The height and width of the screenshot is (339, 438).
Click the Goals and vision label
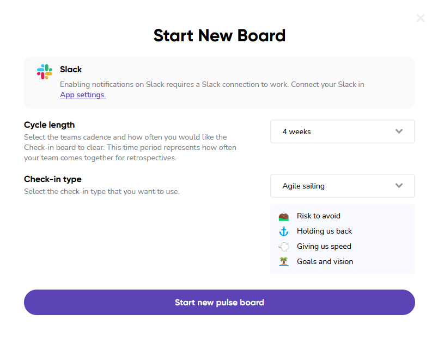coord(325,262)
